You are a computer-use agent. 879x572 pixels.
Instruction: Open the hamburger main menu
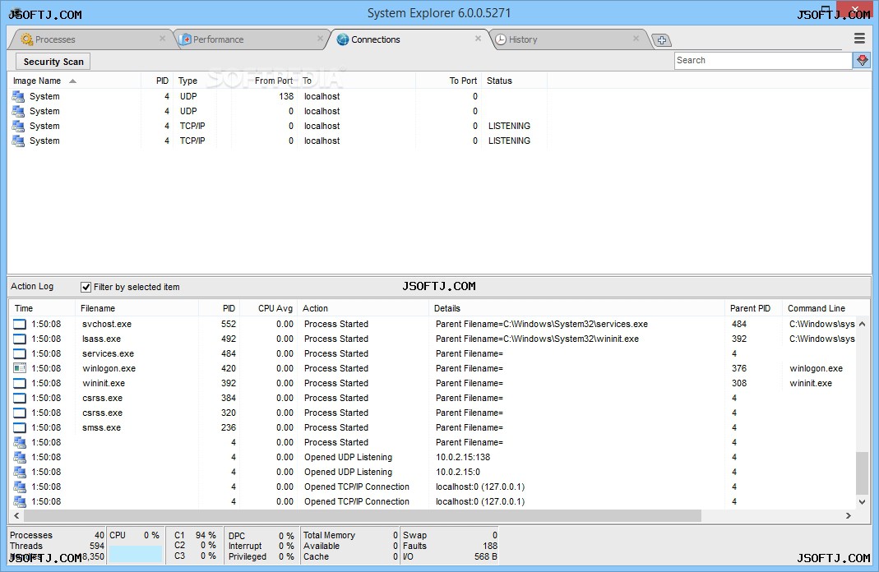(859, 38)
